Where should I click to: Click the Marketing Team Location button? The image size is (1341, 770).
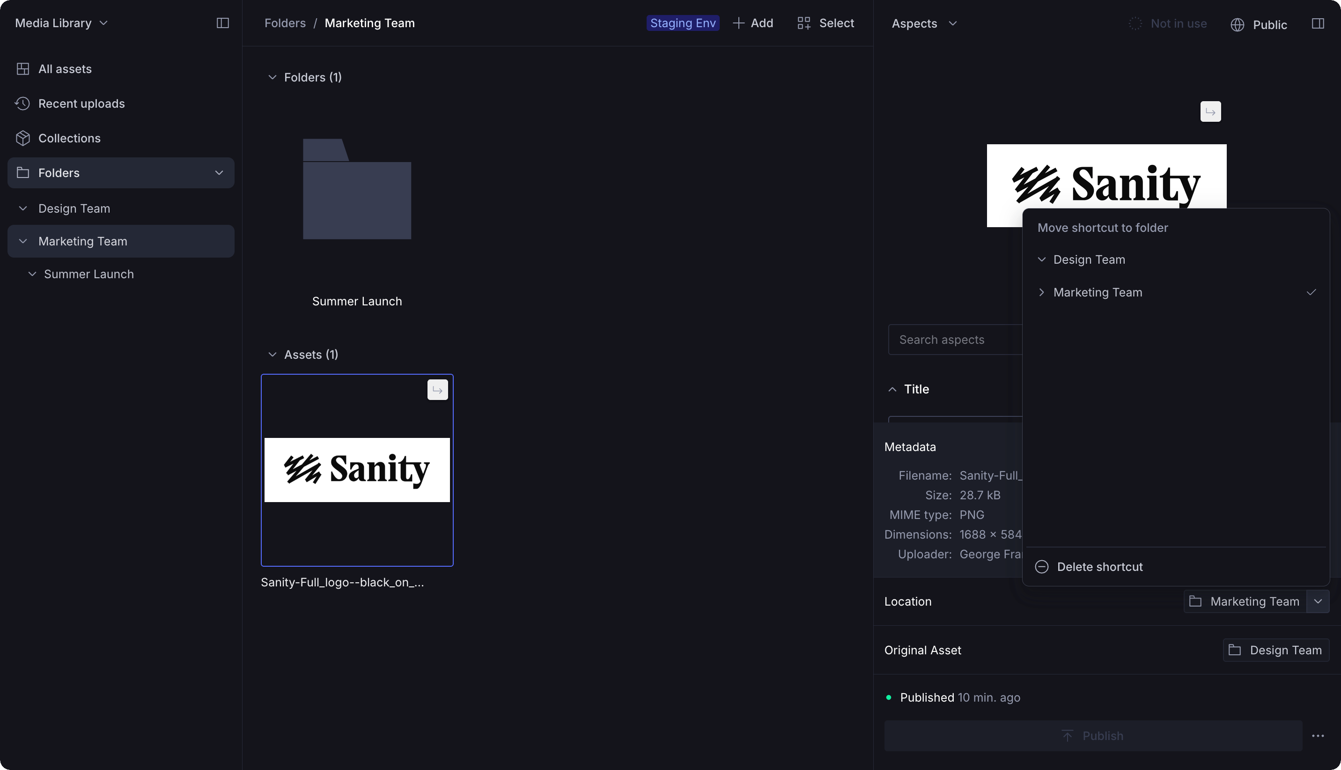[1245, 602]
